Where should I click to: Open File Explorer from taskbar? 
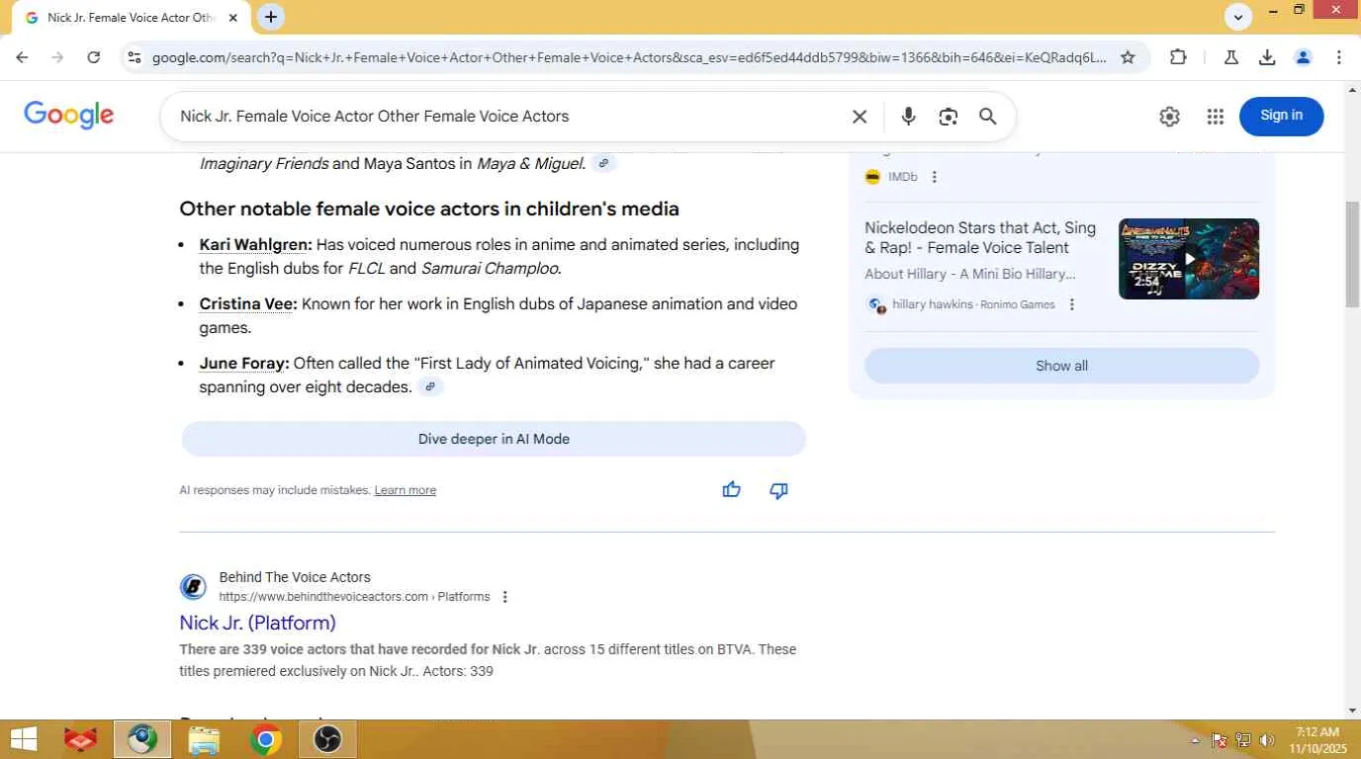pyautogui.click(x=204, y=739)
